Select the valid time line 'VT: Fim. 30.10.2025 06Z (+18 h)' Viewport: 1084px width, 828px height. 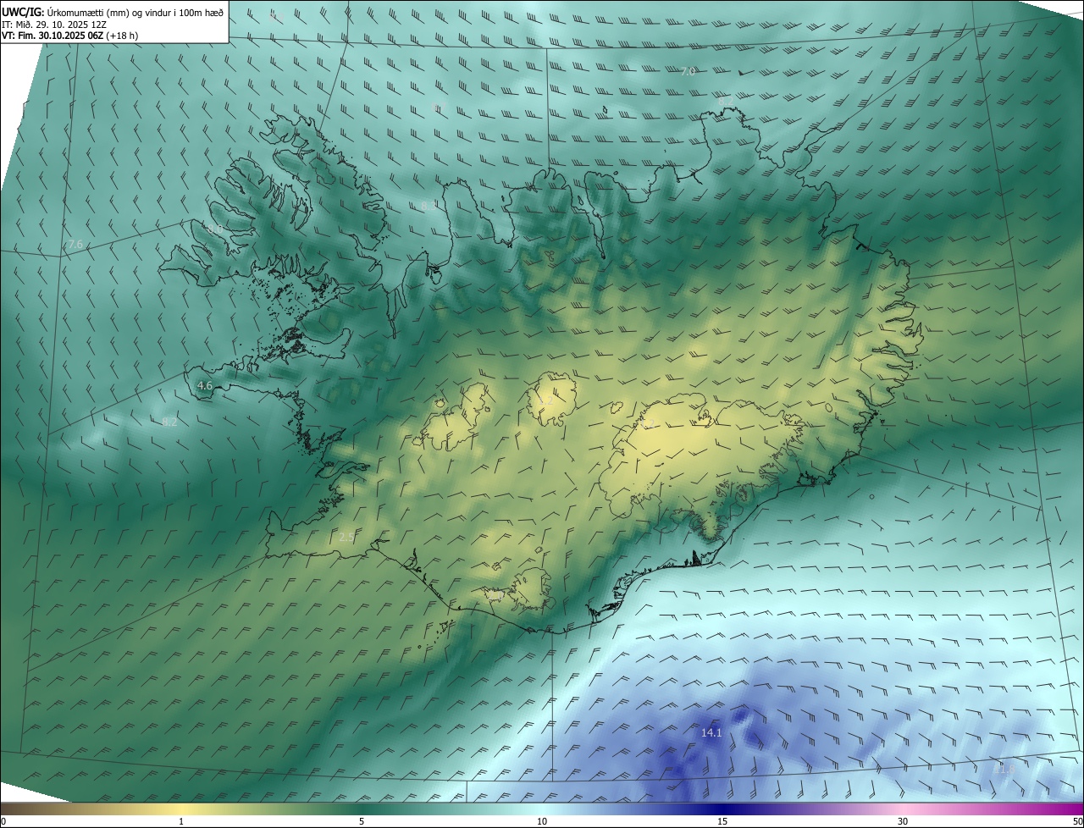coord(69,36)
